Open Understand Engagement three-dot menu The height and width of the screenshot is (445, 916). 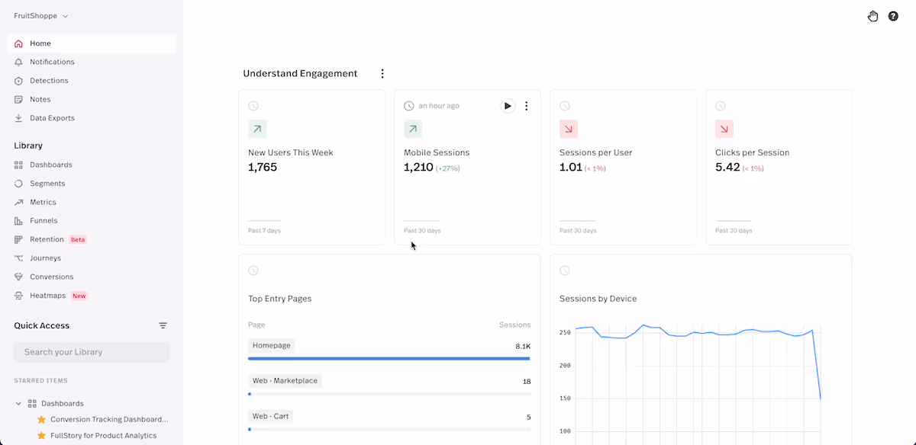382,74
